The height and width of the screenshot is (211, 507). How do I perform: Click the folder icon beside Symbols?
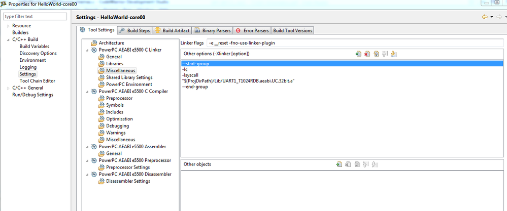click(101, 105)
